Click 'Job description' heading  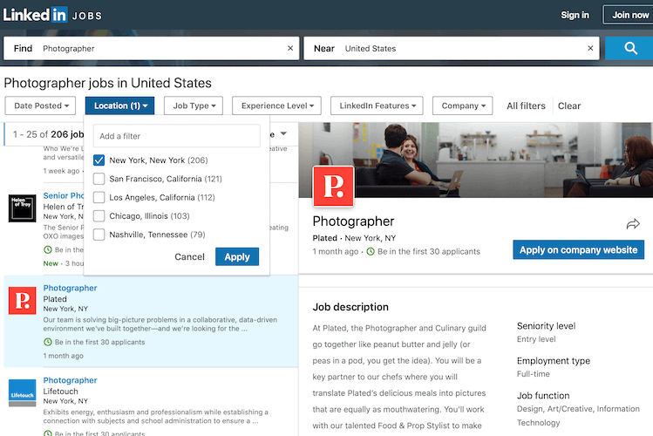[350, 307]
